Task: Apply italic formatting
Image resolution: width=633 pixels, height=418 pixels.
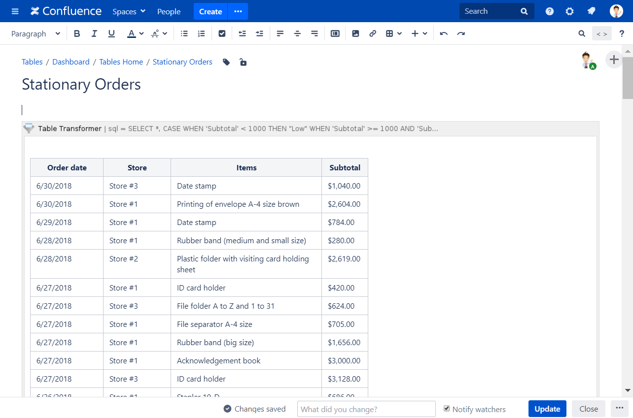Action: [94, 33]
